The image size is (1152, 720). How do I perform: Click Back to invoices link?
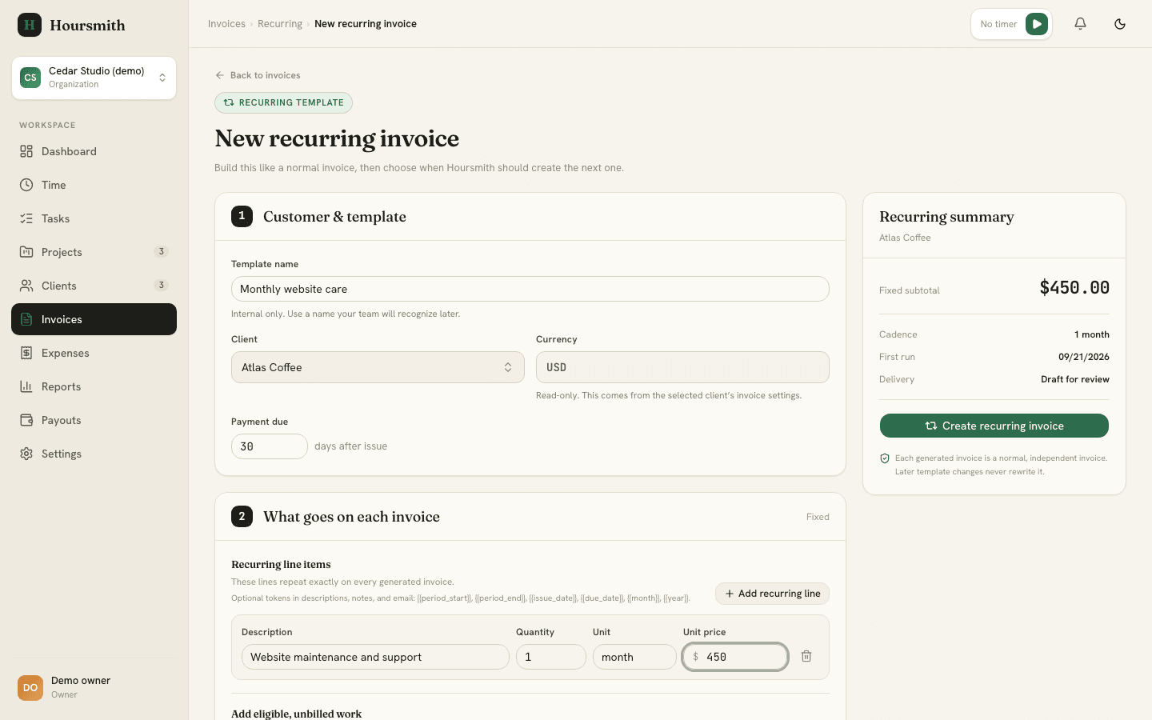pyautogui.click(x=258, y=75)
